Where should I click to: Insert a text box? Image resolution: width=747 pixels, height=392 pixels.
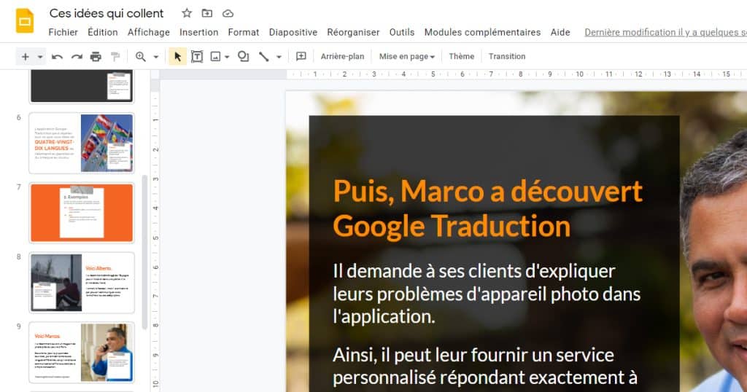point(197,57)
